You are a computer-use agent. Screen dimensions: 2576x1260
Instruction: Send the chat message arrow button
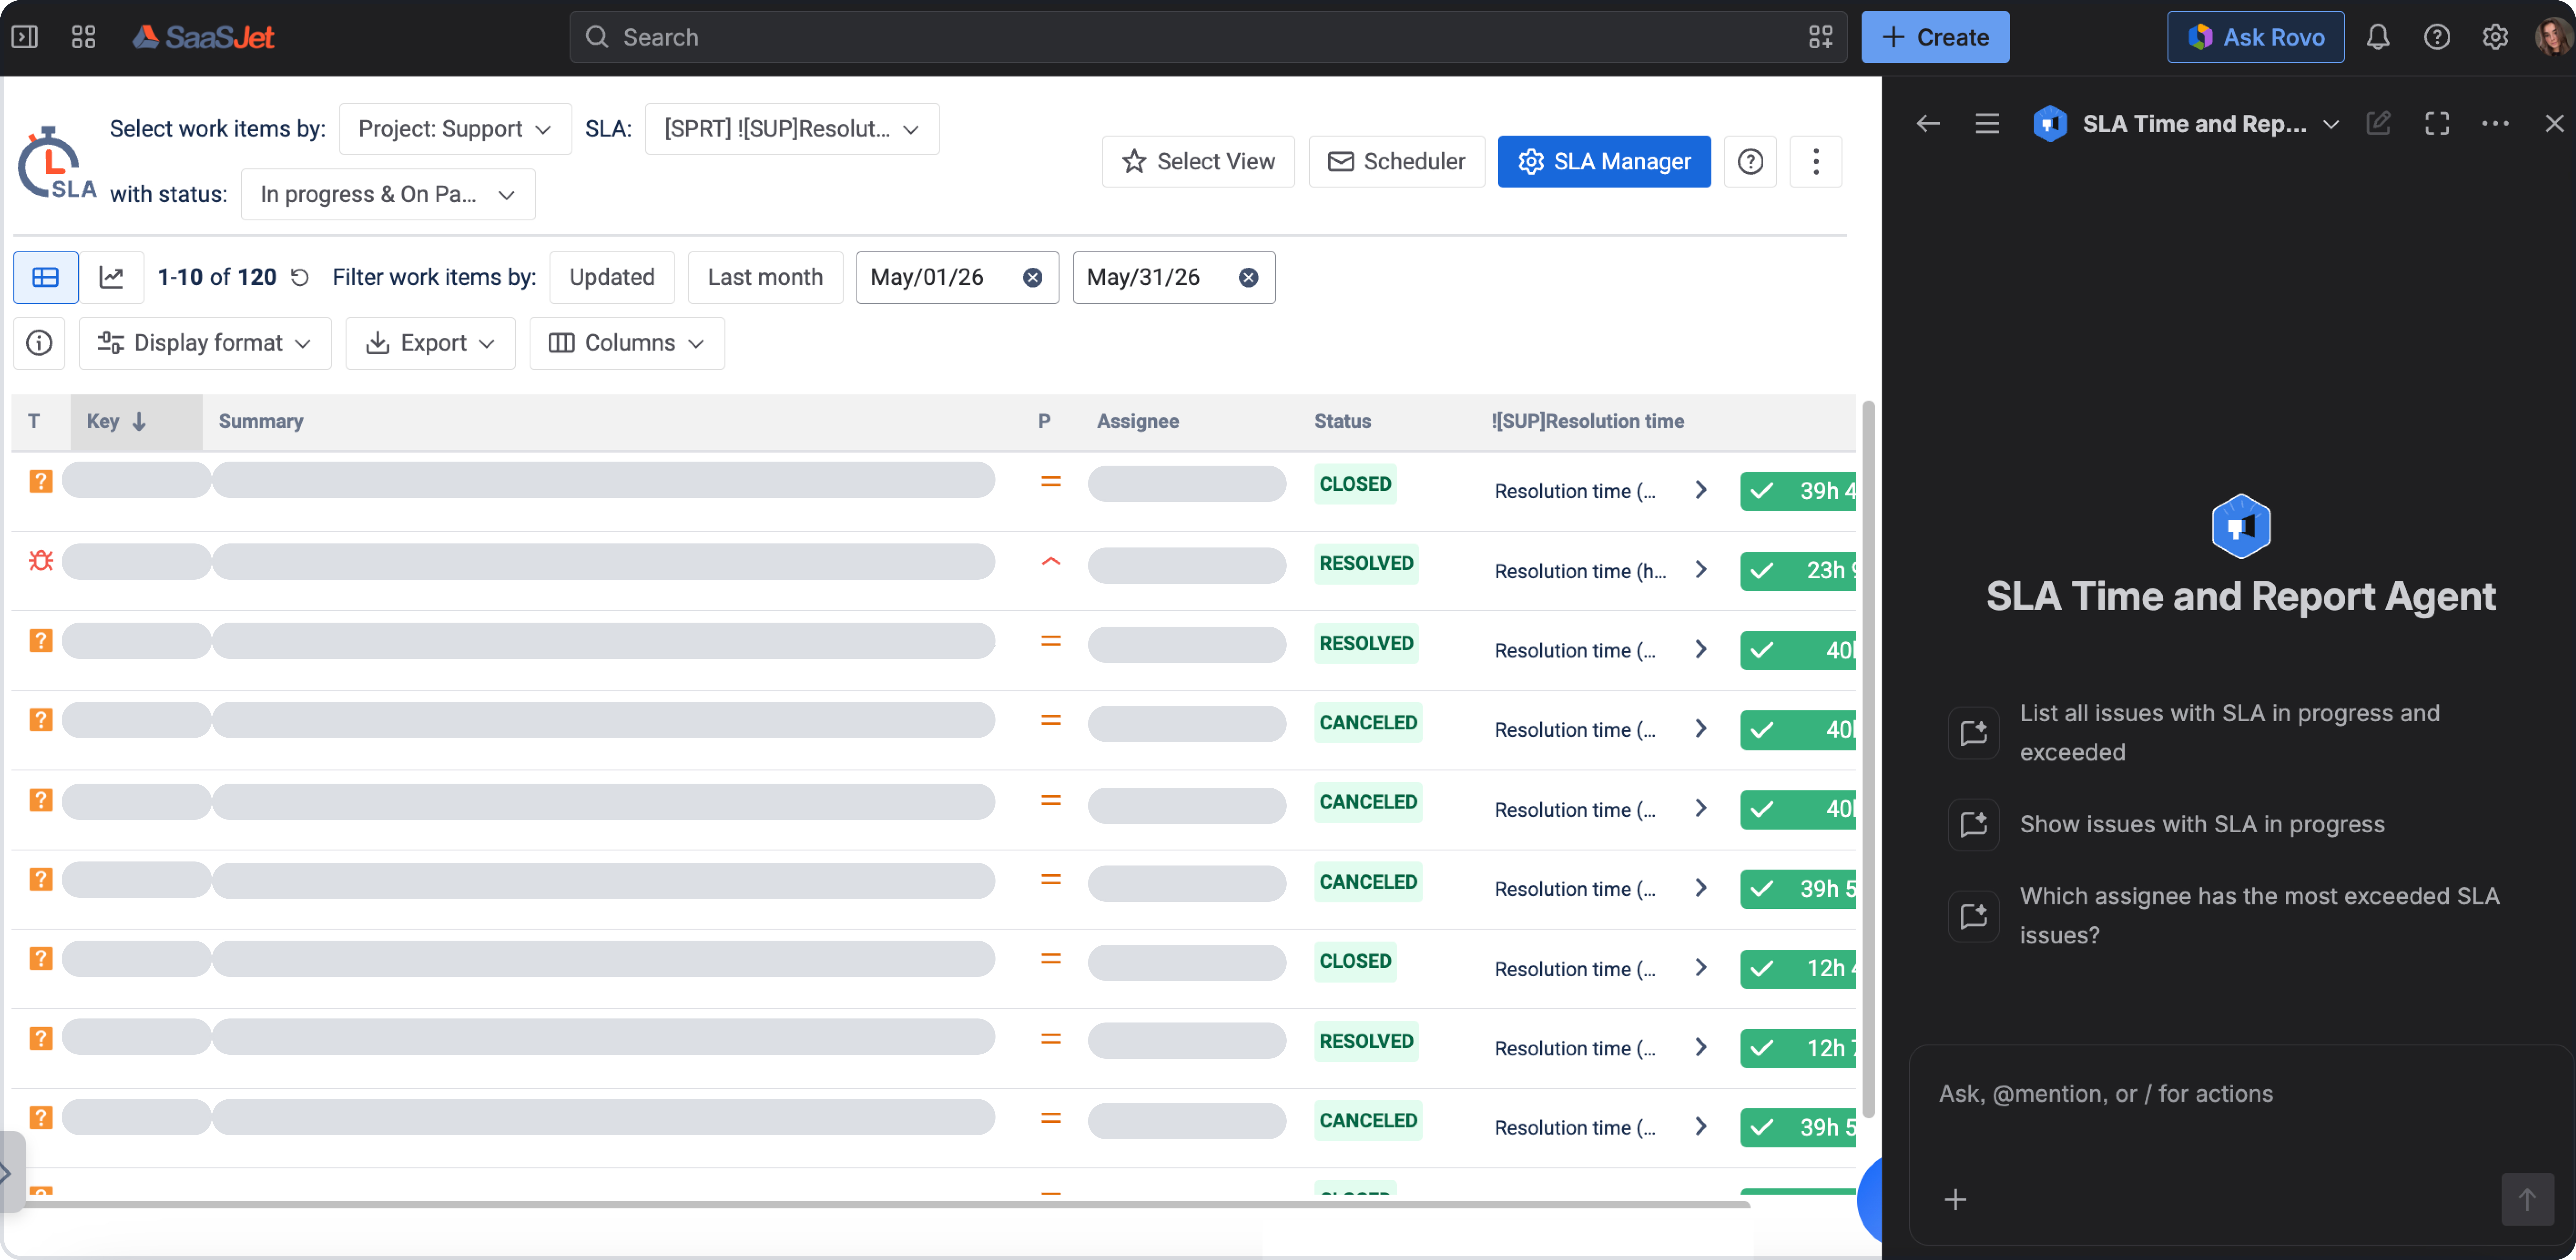click(2527, 1199)
